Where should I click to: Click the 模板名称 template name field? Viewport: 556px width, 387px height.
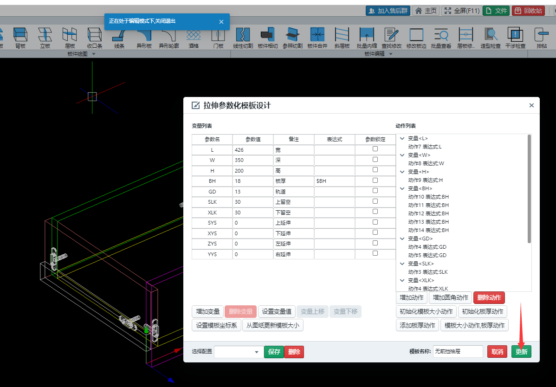[x=458, y=352]
